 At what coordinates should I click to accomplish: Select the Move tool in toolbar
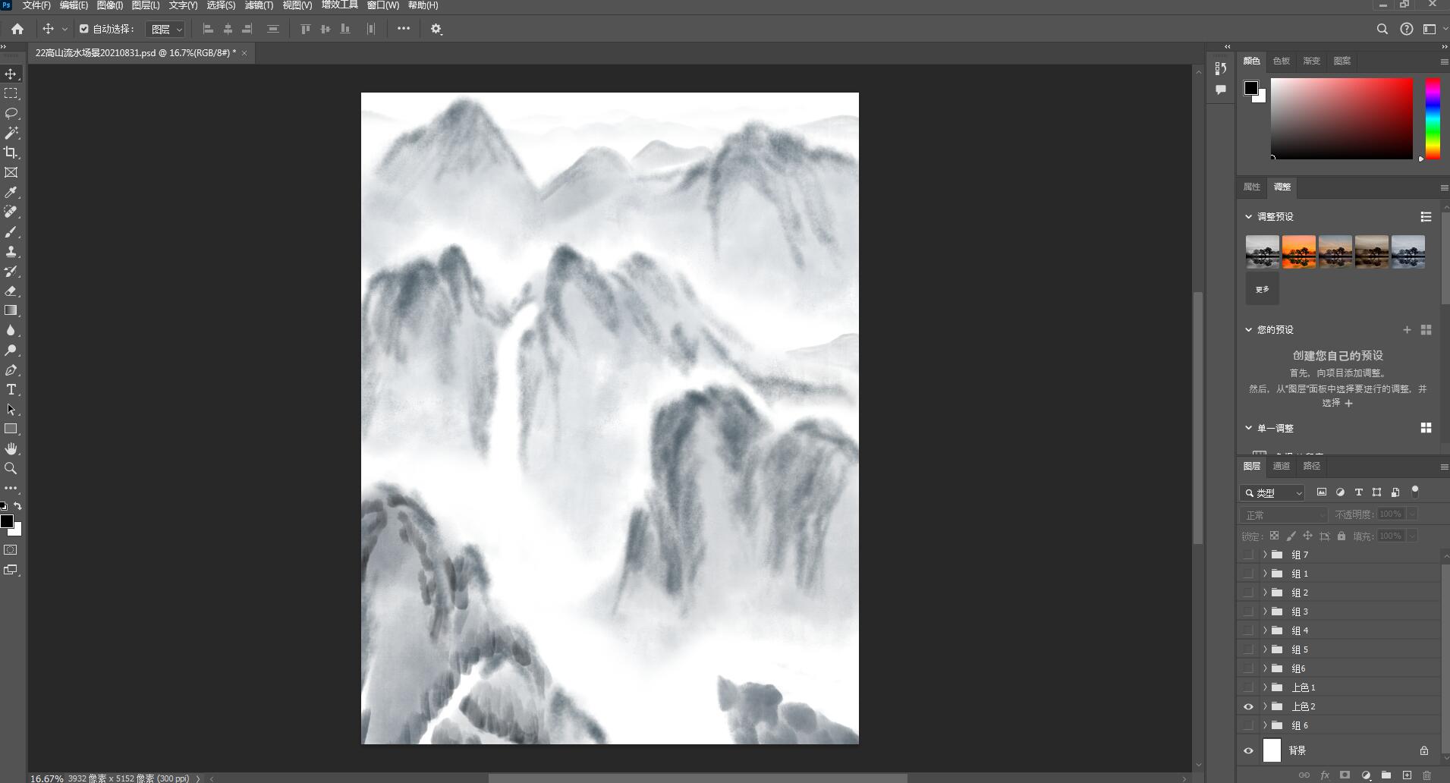tap(11, 74)
